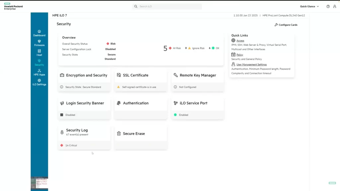
Task: Open the Remote Key Manager card title
Action: coord(198,75)
